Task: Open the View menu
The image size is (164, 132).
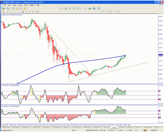Action: pos(9,5)
